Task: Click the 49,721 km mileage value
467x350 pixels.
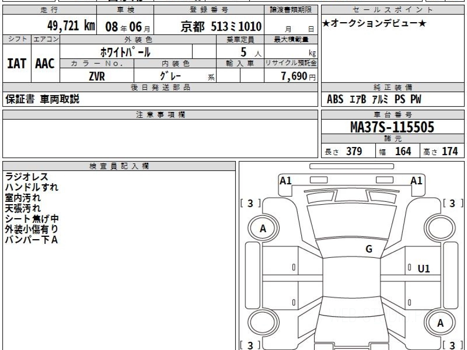Action: pyautogui.click(x=71, y=26)
